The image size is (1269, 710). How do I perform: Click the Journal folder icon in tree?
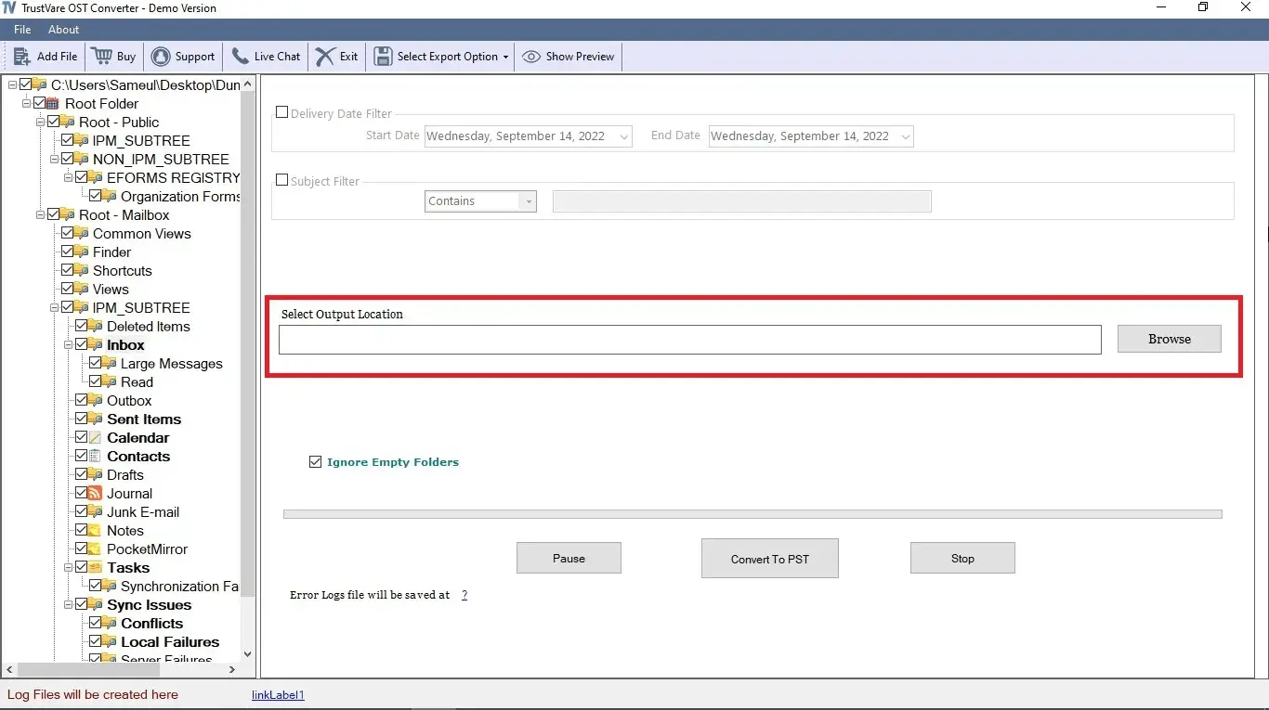(x=95, y=493)
